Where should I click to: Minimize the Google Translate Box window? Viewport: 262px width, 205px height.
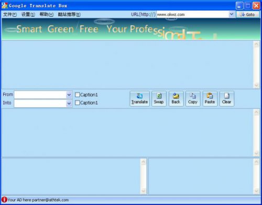239,6
